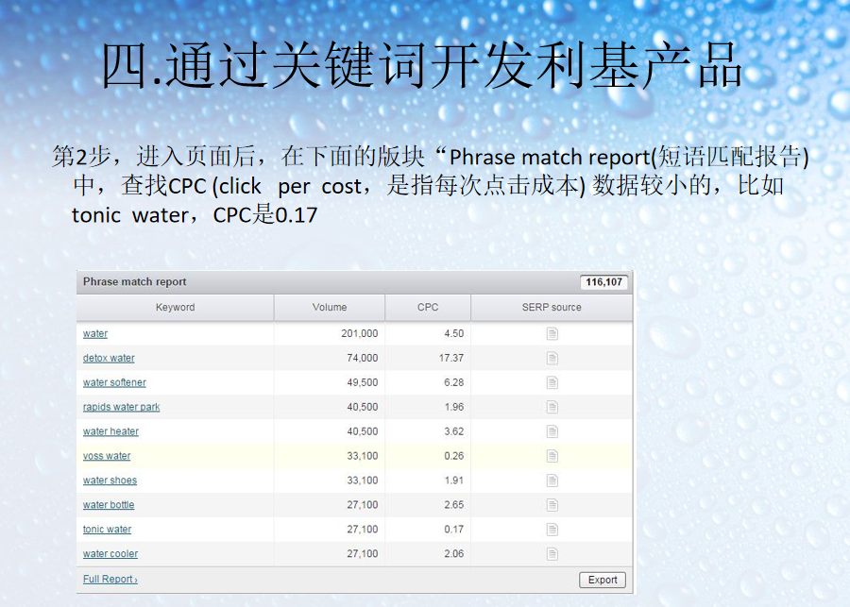Select the detox water keyword link

[x=109, y=359]
